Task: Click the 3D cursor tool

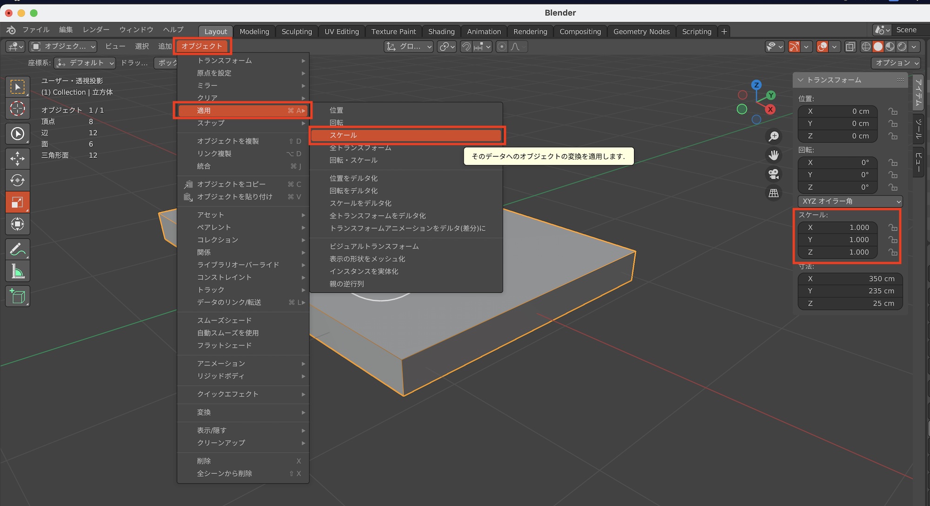Action: point(17,109)
